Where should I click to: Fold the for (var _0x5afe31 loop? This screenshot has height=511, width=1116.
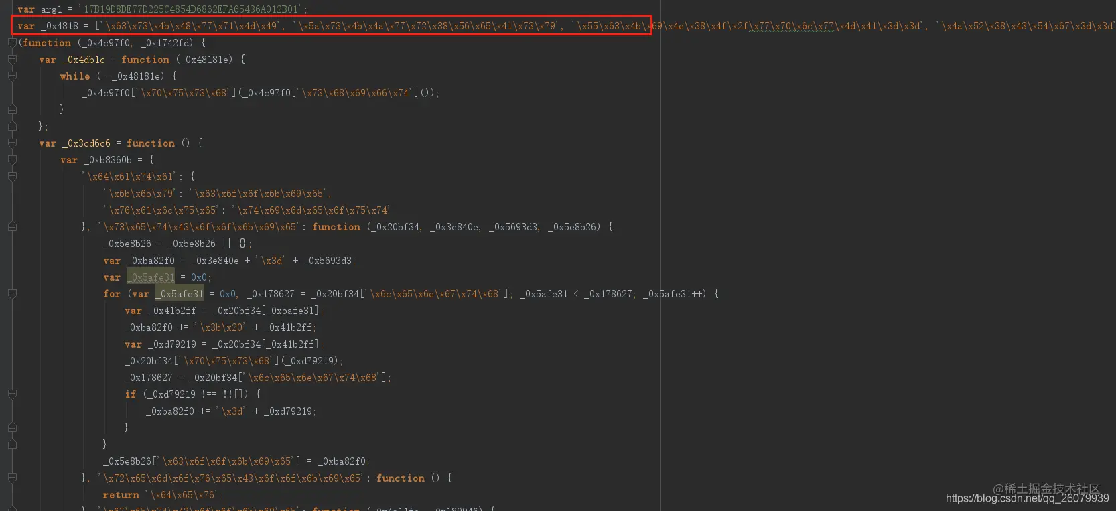tap(12, 294)
